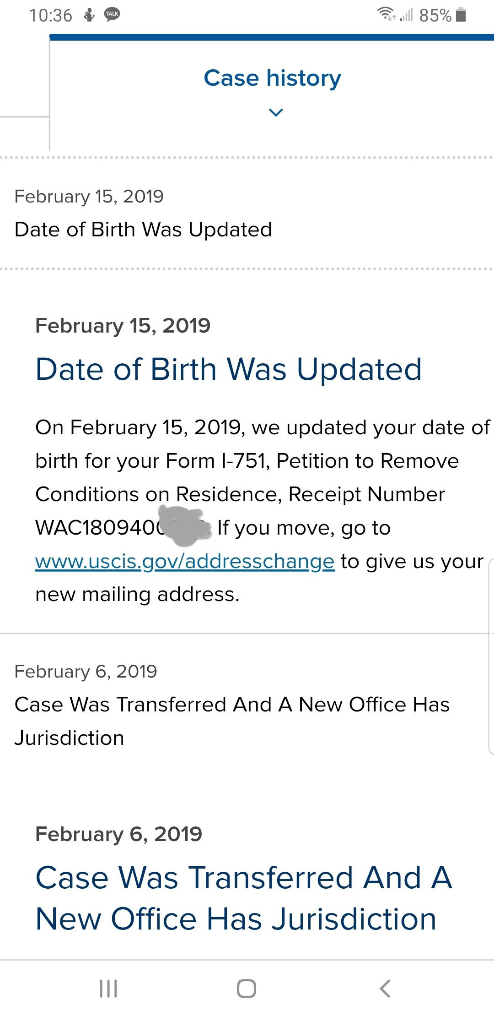494x1017 pixels.
Task: Tap the Android home button icon
Action: pyautogui.click(x=247, y=988)
